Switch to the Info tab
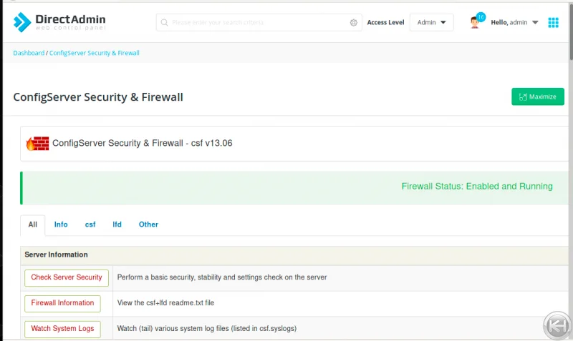The width and height of the screenshot is (573, 341). tap(61, 224)
